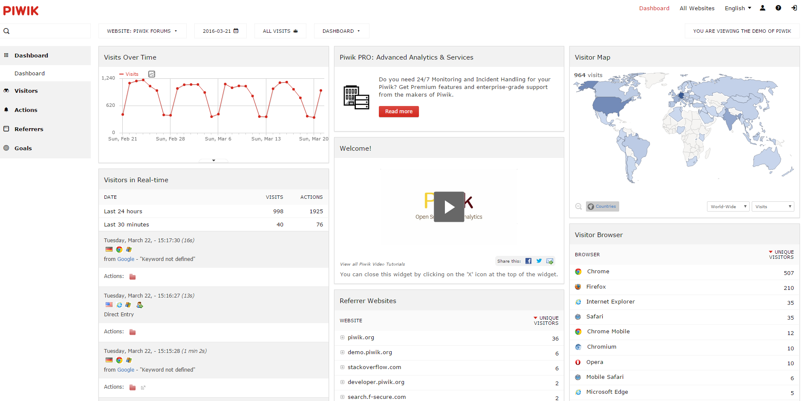Sort Referrer Websites by Unique Visitors column
The height and width of the screenshot is (401, 805).
tap(546, 321)
